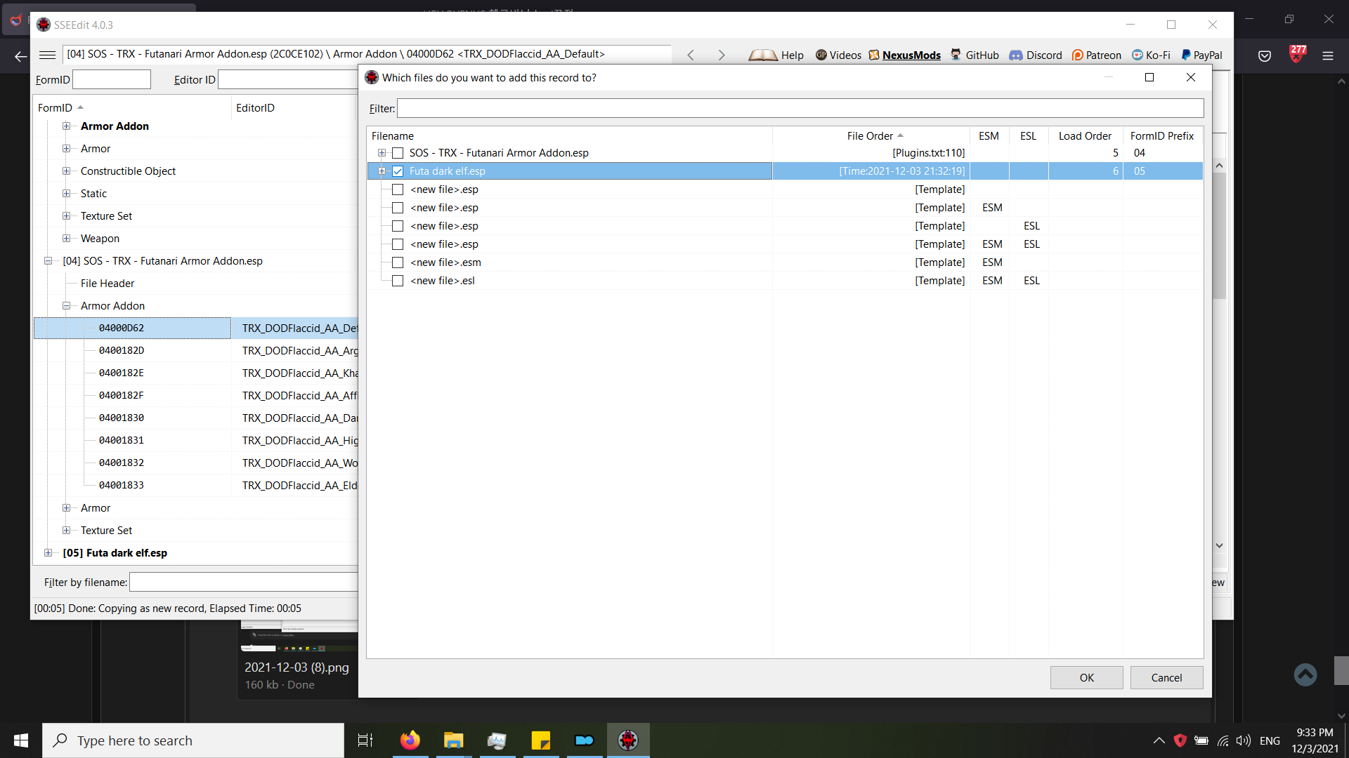1349x758 pixels.
Task: Sort tree by FormID column header
Action: 132,108
